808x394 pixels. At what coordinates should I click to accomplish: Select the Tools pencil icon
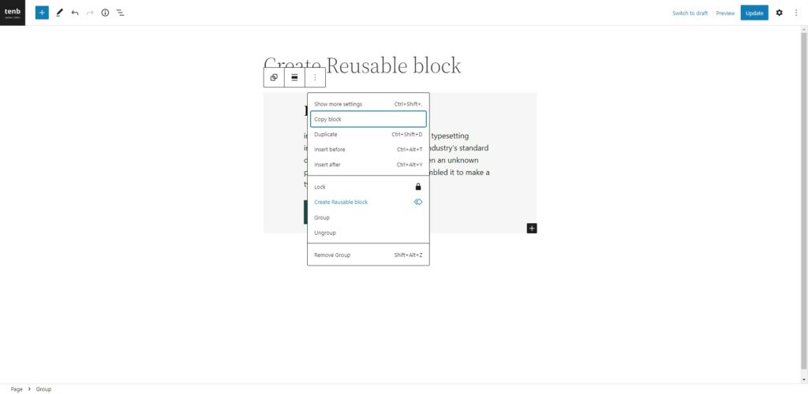59,13
